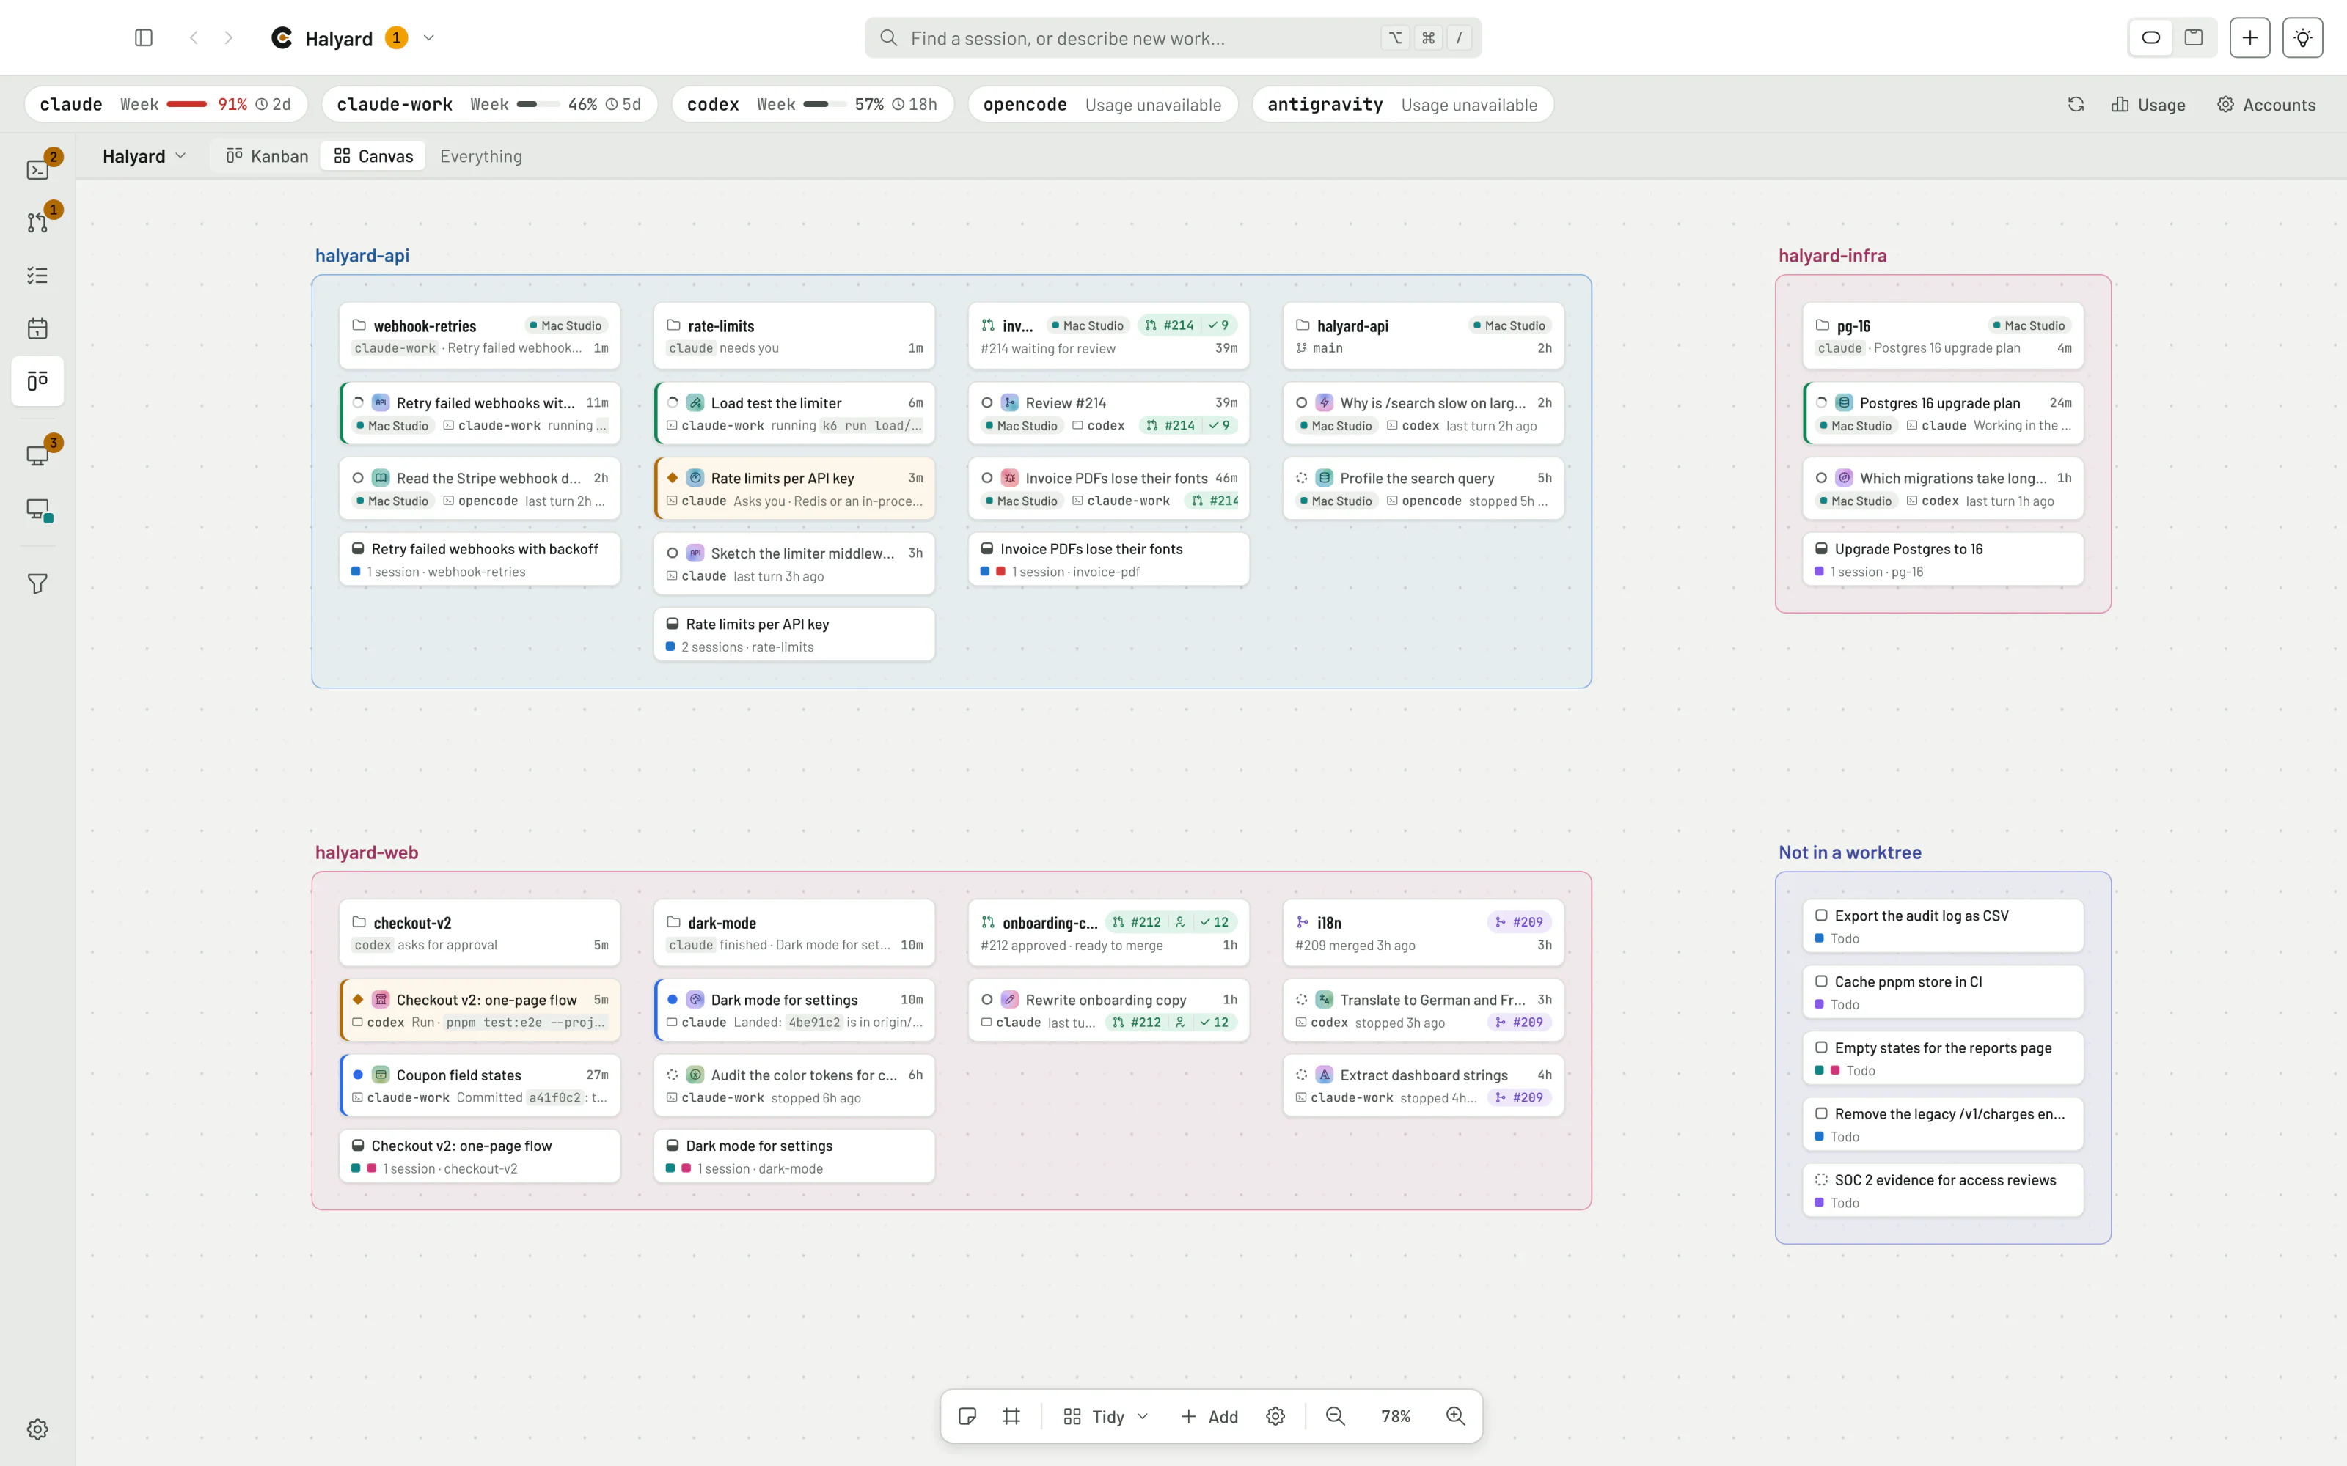Check off Remove the legacy /v1/charges task
The image size is (2347, 1466).
pos(1821,1114)
